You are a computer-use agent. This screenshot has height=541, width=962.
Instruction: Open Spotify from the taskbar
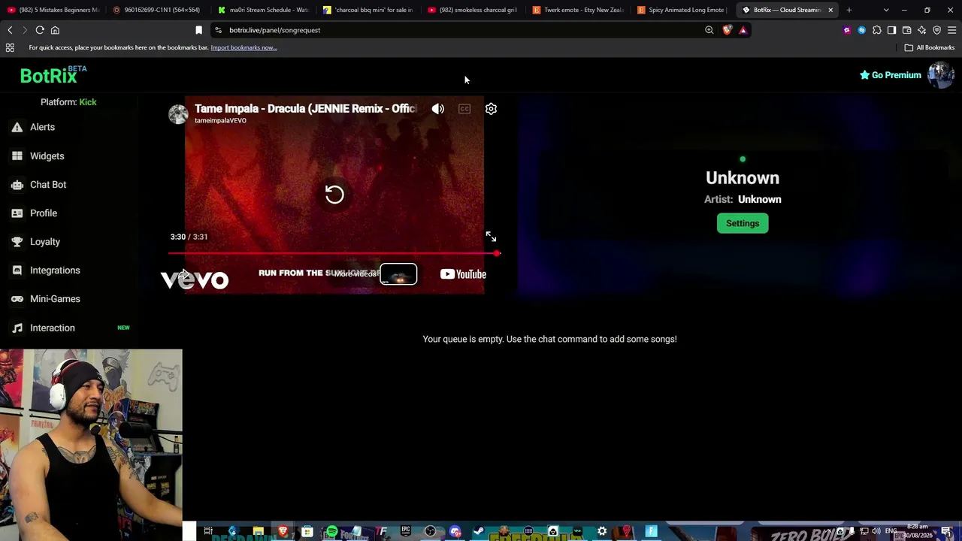pyautogui.click(x=331, y=532)
